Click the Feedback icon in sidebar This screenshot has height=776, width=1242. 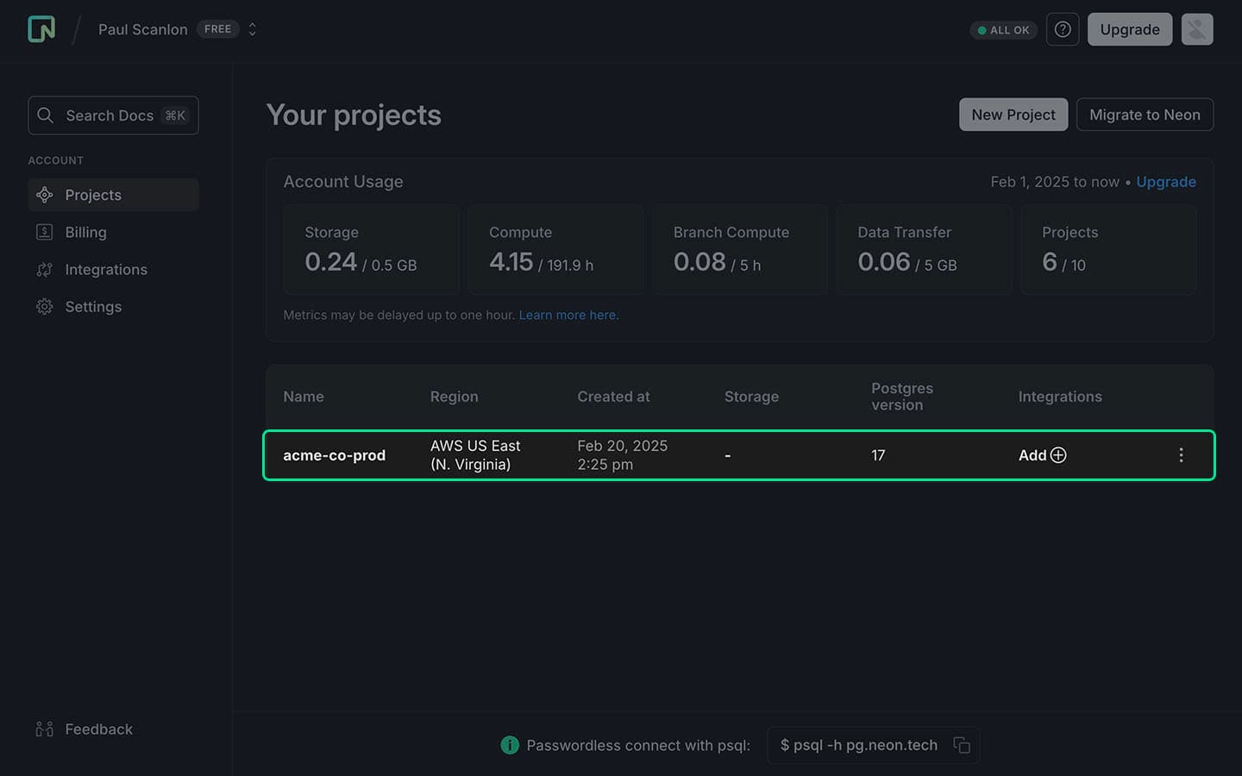click(x=45, y=729)
